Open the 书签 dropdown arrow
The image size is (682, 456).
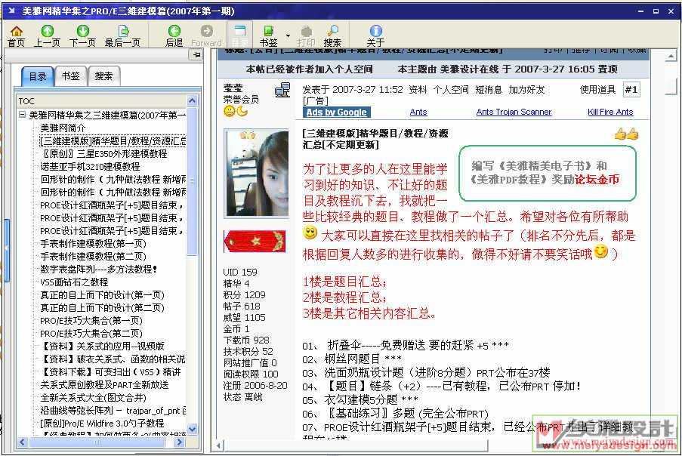(x=288, y=35)
